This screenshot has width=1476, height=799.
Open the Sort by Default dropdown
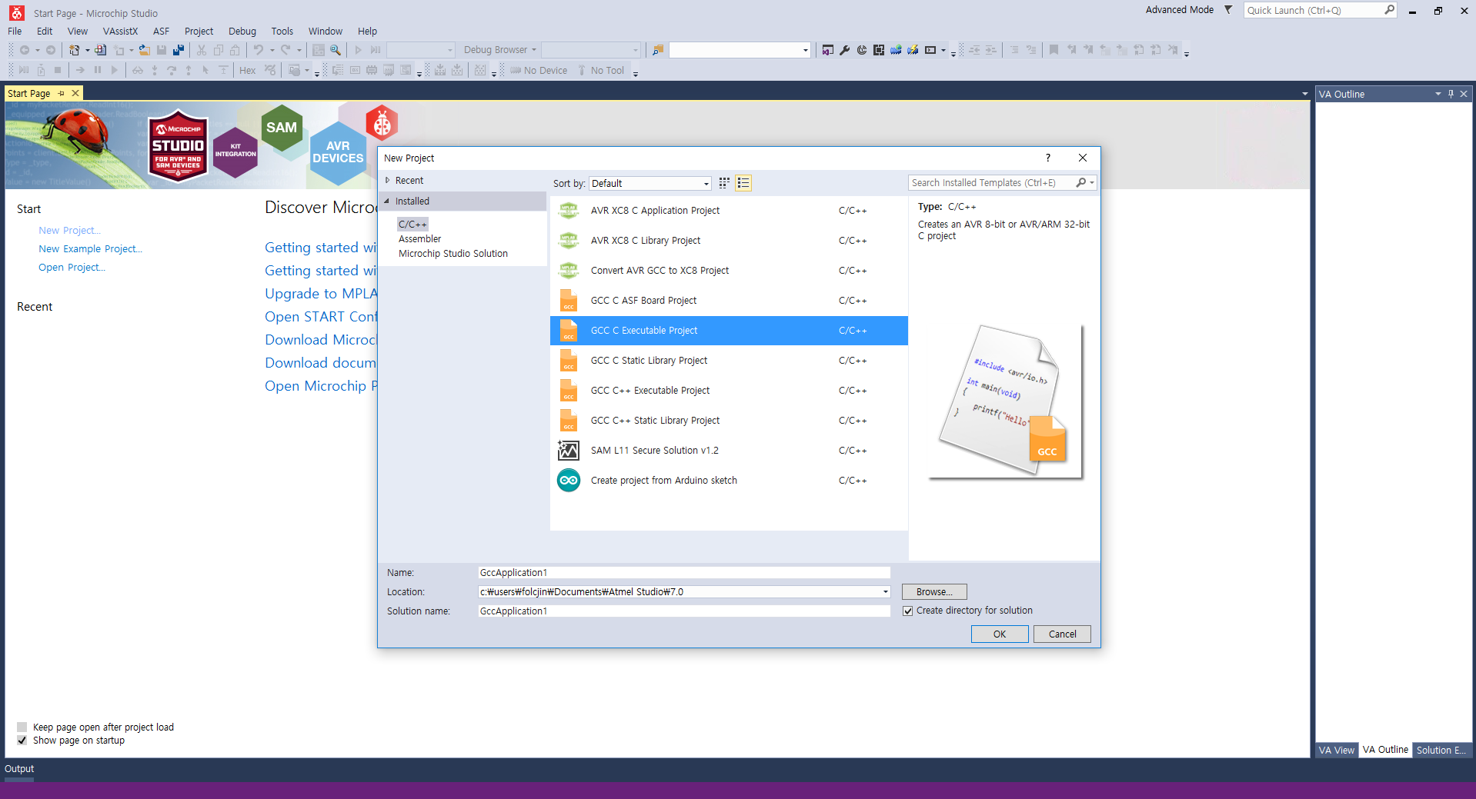(650, 183)
